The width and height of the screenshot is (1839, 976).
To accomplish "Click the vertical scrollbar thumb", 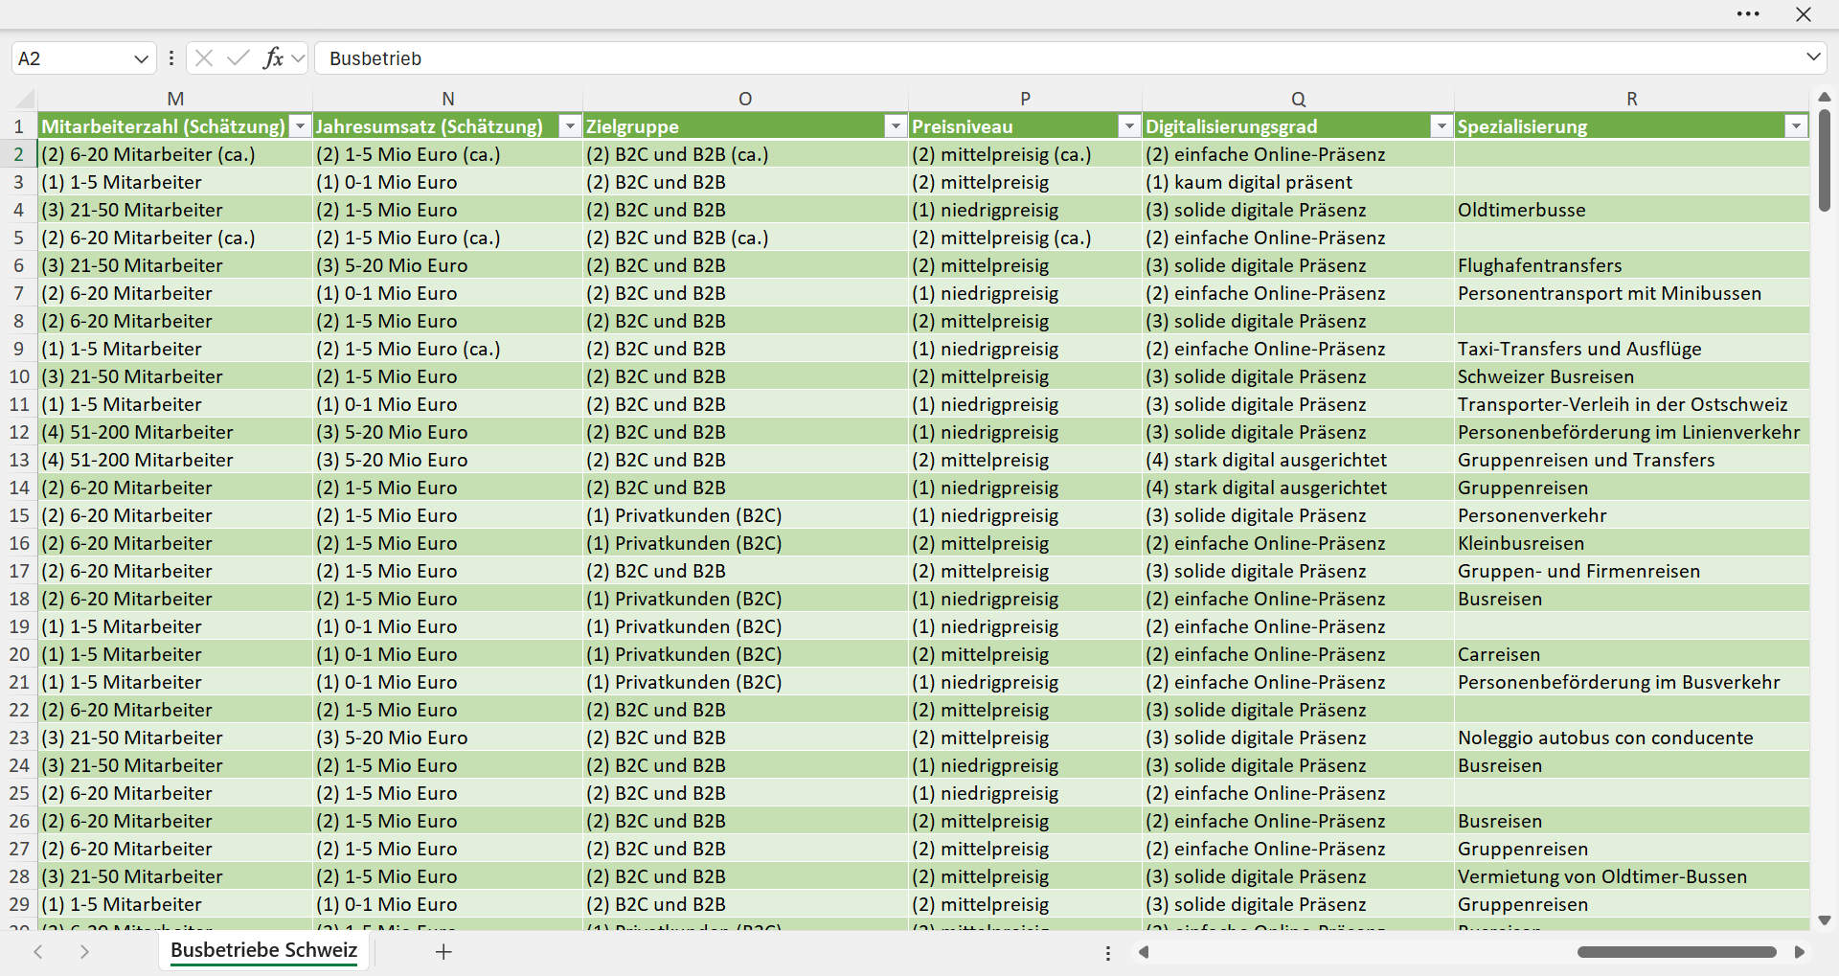I will [x=1825, y=160].
